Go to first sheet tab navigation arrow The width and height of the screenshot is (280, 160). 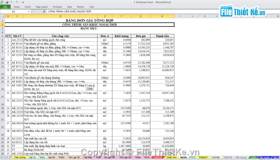click(x=2, y=157)
